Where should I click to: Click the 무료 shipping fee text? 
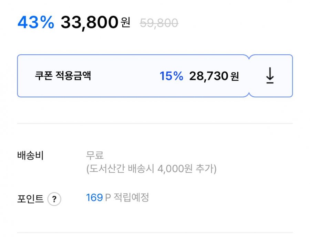point(95,155)
